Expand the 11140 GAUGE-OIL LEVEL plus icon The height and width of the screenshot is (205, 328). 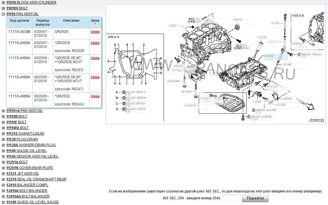pyautogui.click(x=3, y=151)
